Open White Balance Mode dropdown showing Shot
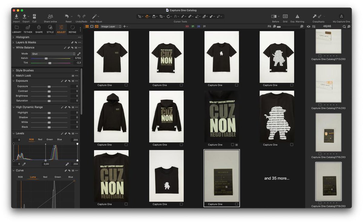The height and width of the screenshot is (223, 363). click(53, 54)
